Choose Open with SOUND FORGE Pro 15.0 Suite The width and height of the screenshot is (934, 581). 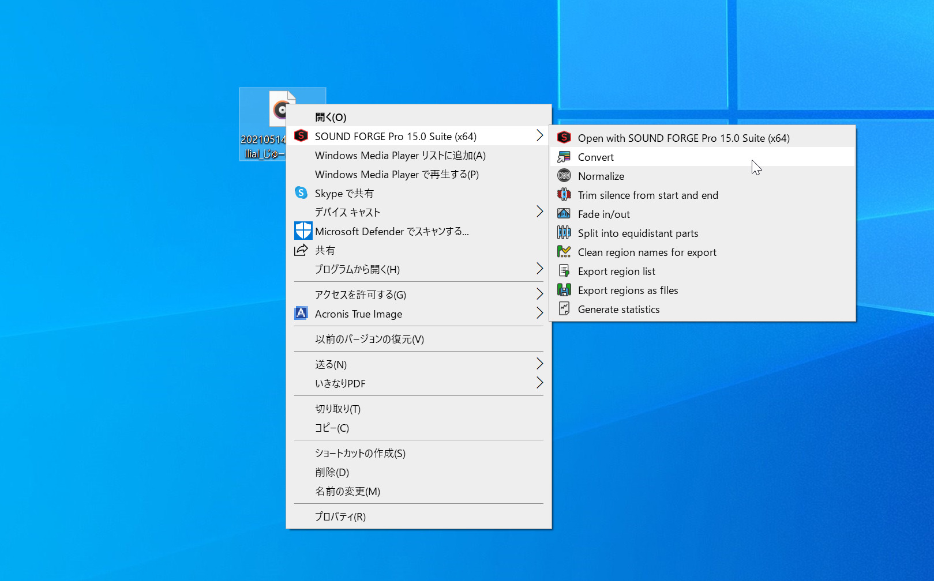pos(703,138)
